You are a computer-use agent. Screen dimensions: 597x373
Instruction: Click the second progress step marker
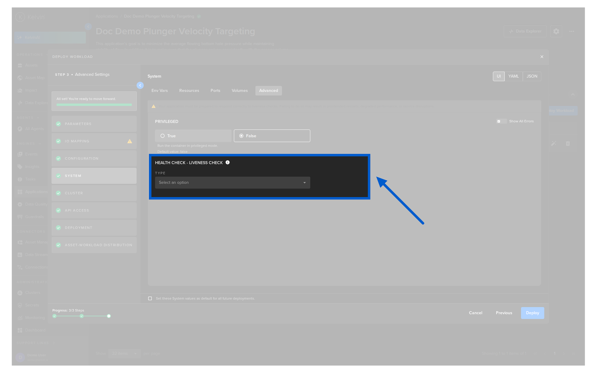[82, 316]
